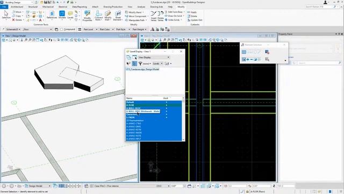Toggle the A-ANNO-MARK level
Screen dimensions: 344x194
point(154,133)
